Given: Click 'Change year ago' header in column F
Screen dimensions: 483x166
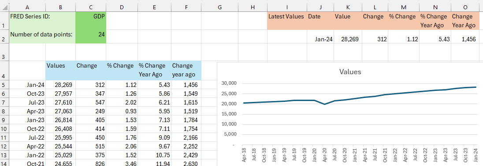Looking at the screenshot, I should (186, 70).
